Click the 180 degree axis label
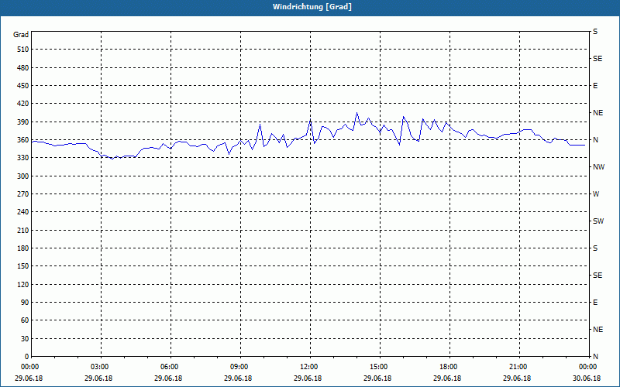 23,248
